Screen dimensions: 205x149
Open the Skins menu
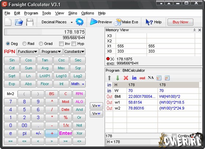(x=72, y=13)
